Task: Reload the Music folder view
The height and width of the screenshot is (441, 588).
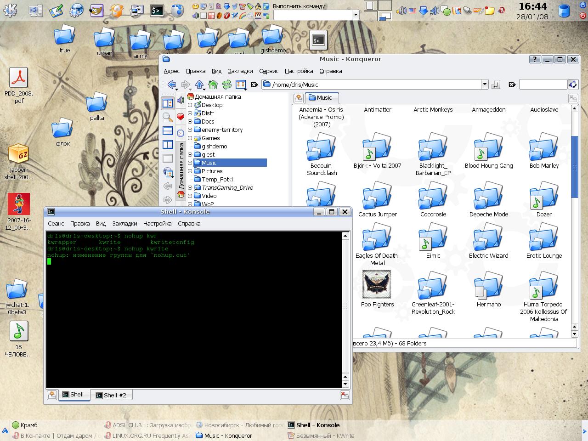Action: click(227, 85)
